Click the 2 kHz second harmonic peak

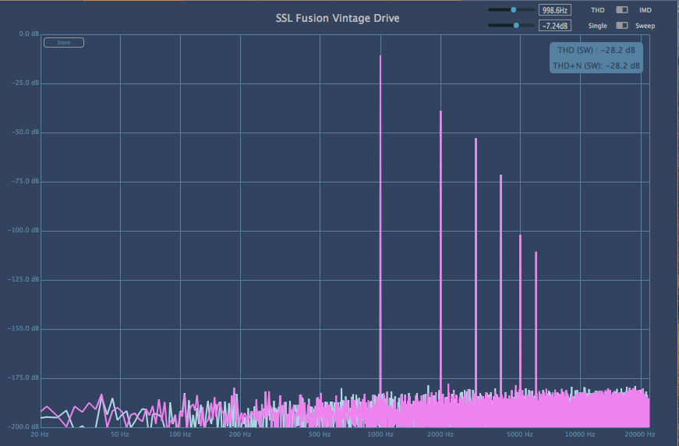click(x=440, y=252)
